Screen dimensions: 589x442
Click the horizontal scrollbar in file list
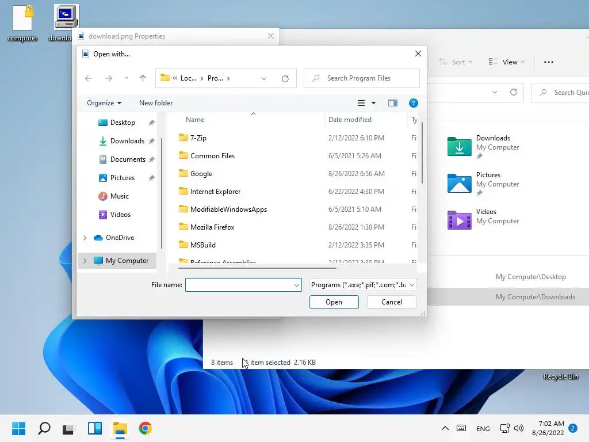[257, 268]
